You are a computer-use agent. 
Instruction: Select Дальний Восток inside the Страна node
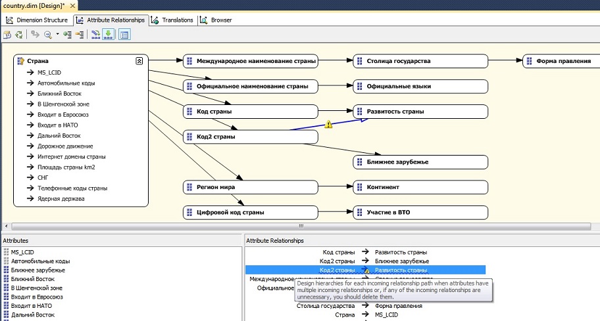(x=59, y=135)
